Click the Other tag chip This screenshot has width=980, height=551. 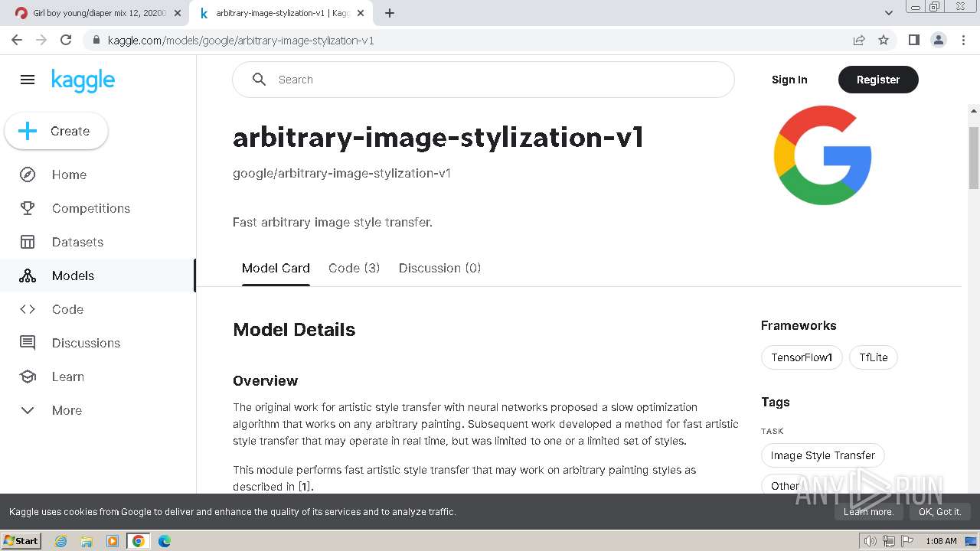[785, 486]
